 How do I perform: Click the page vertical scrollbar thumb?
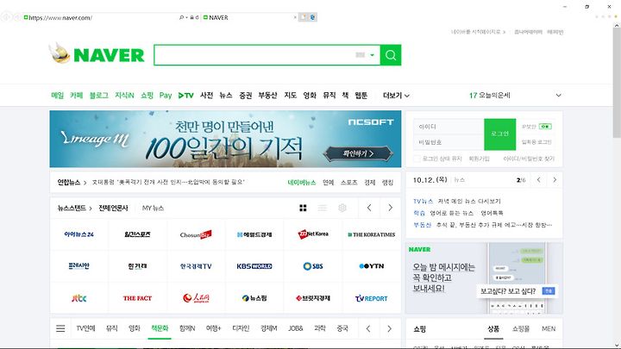click(617, 83)
